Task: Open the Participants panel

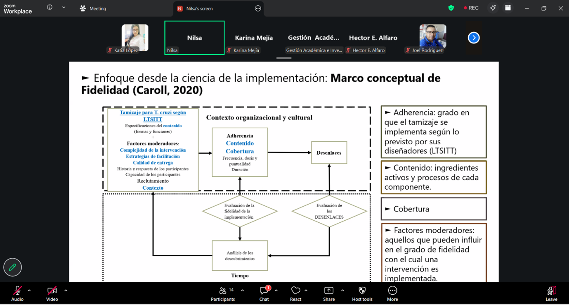Action: tap(223, 293)
